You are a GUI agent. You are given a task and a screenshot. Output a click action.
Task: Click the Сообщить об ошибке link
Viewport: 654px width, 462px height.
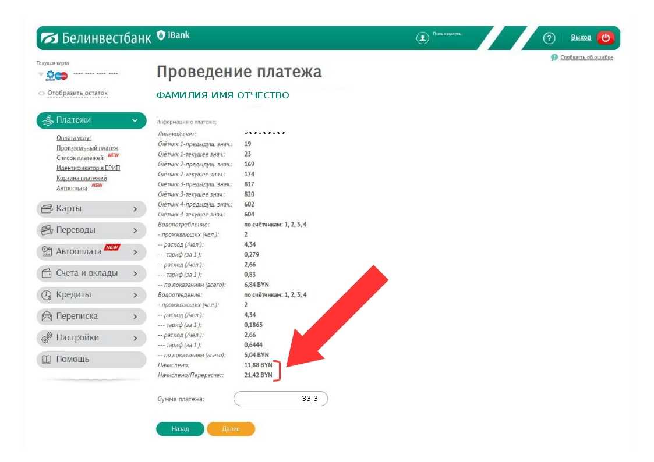[586, 57]
